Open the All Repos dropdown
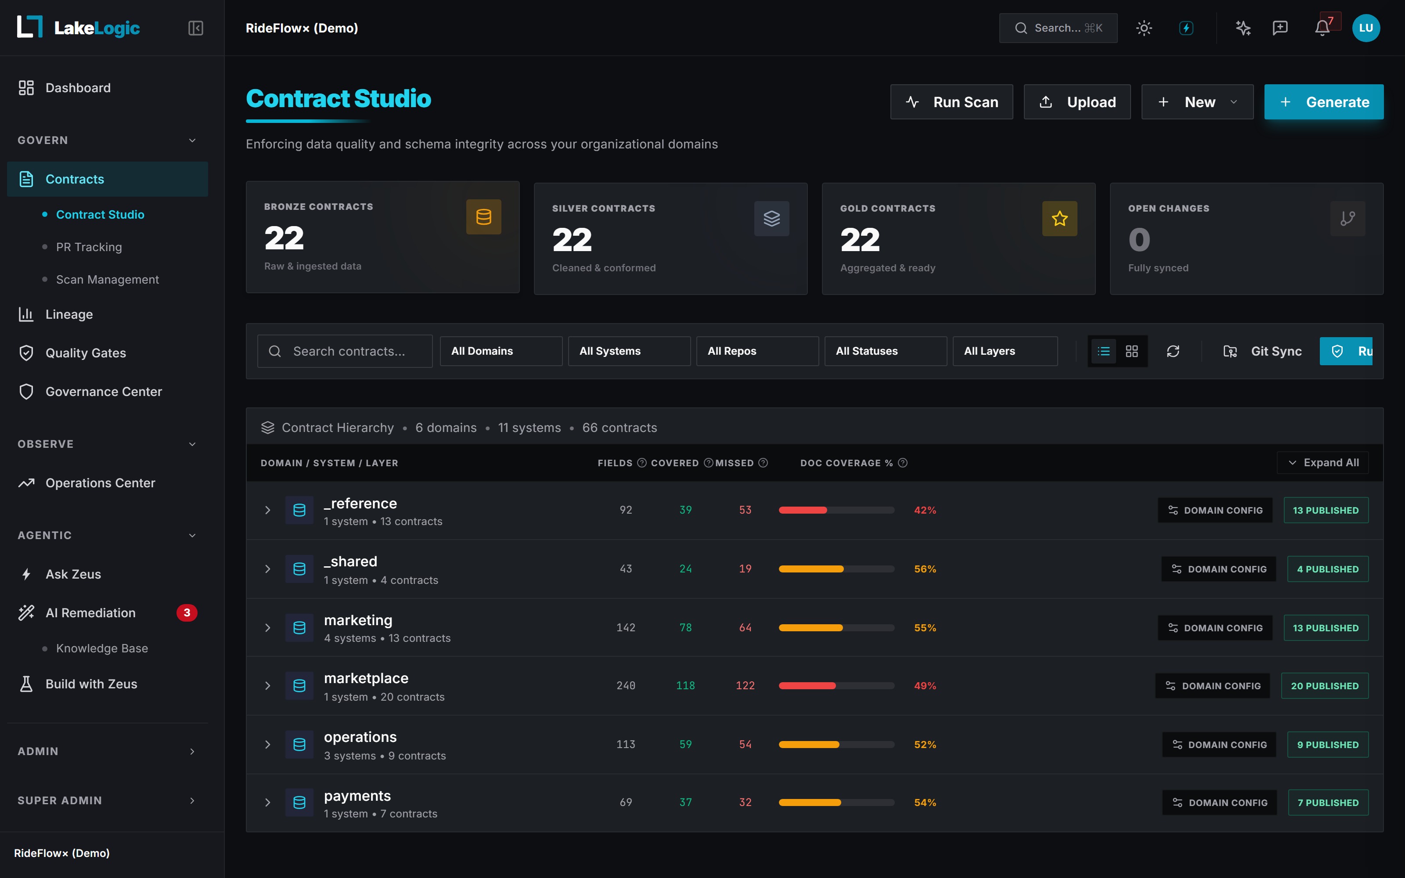 758,351
